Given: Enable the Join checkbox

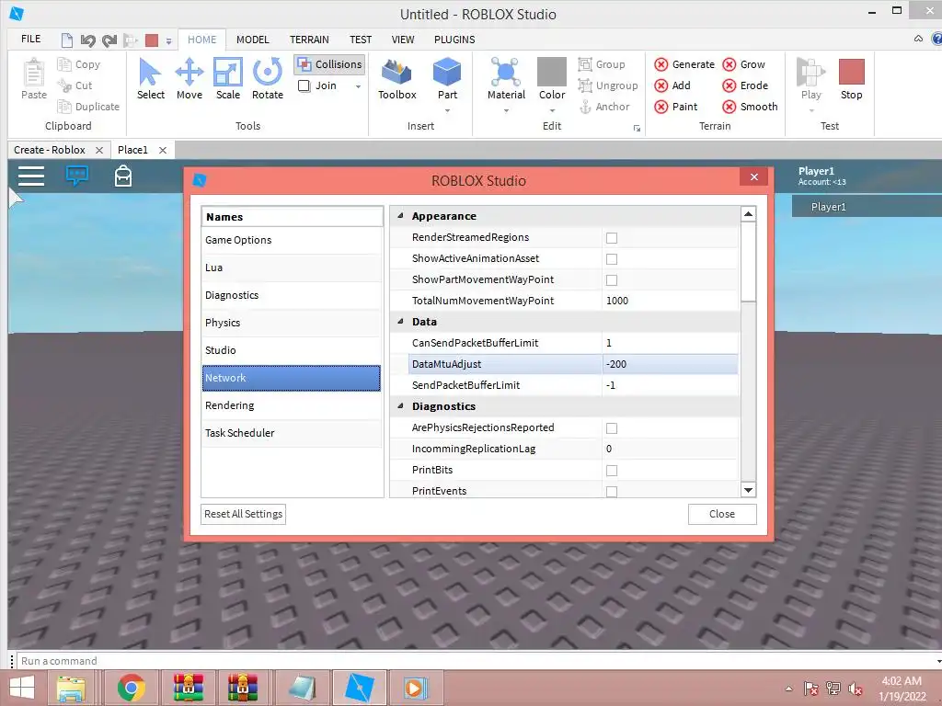Looking at the screenshot, I should point(304,85).
